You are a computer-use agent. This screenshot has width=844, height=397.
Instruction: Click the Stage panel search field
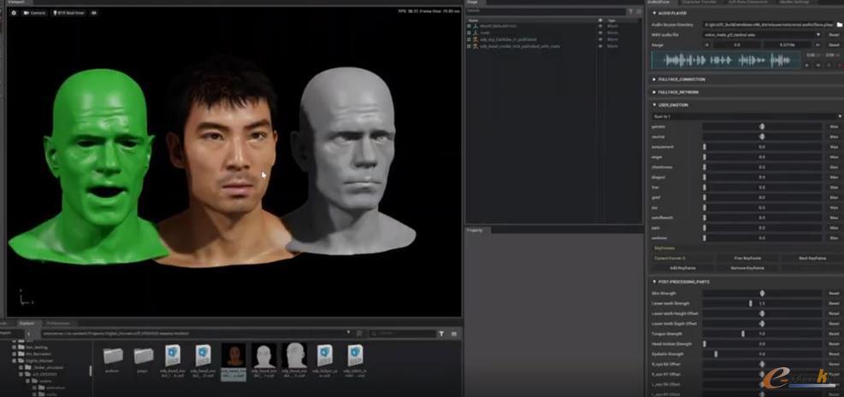(x=546, y=11)
